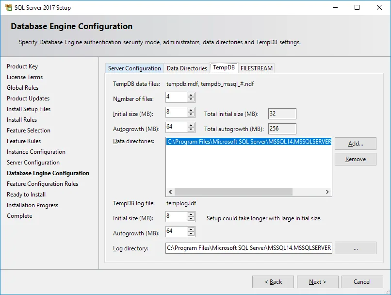Image resolution: width=391 pixels, height=295 pixels.
Task: Close the SQL Server 2017 Setup window
Action: point(379,7)
